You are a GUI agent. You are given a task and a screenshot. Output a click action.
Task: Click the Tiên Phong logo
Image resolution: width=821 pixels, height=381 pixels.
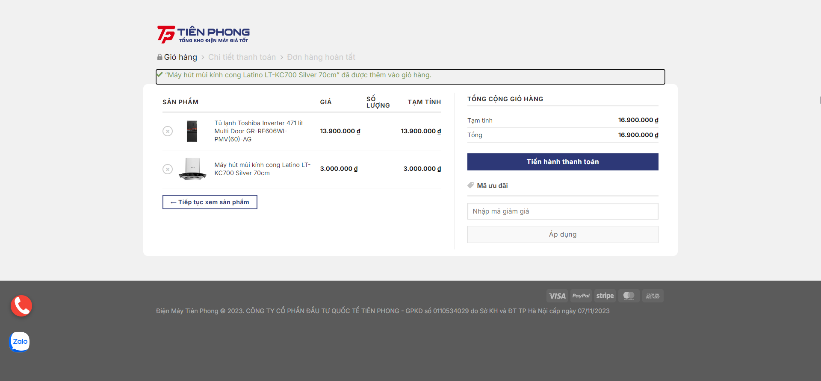click(204, 34)
